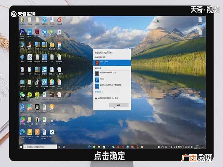223x167 pixels.
Task: Open Task View on the taskbar
Action: tap(64, 147)
